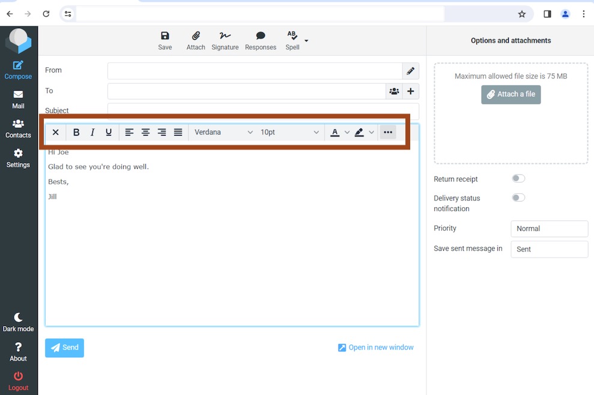
Task: Click the Open in new window link
Action: tap(375, 348)
